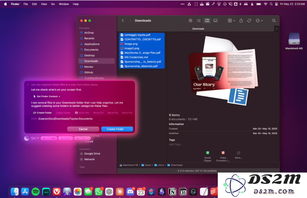Click the Wi-Fi menu bar icon
The image size is (307, 198).
265,4
